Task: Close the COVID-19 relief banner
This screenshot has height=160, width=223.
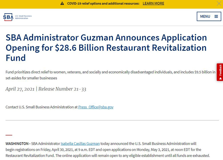Action: [x=219, y=3]
